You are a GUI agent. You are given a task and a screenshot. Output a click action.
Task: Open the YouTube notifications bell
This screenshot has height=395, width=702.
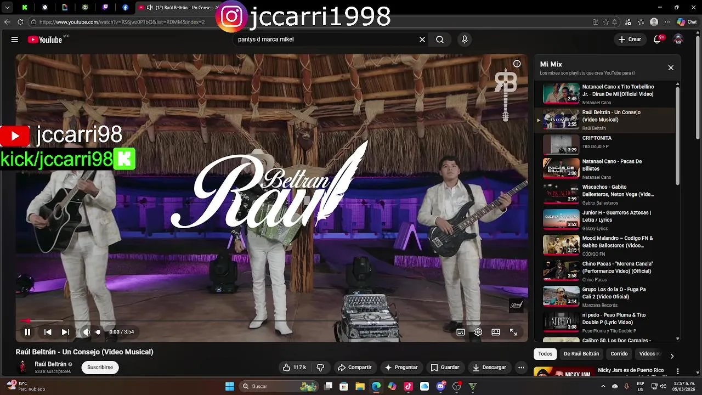658,39
